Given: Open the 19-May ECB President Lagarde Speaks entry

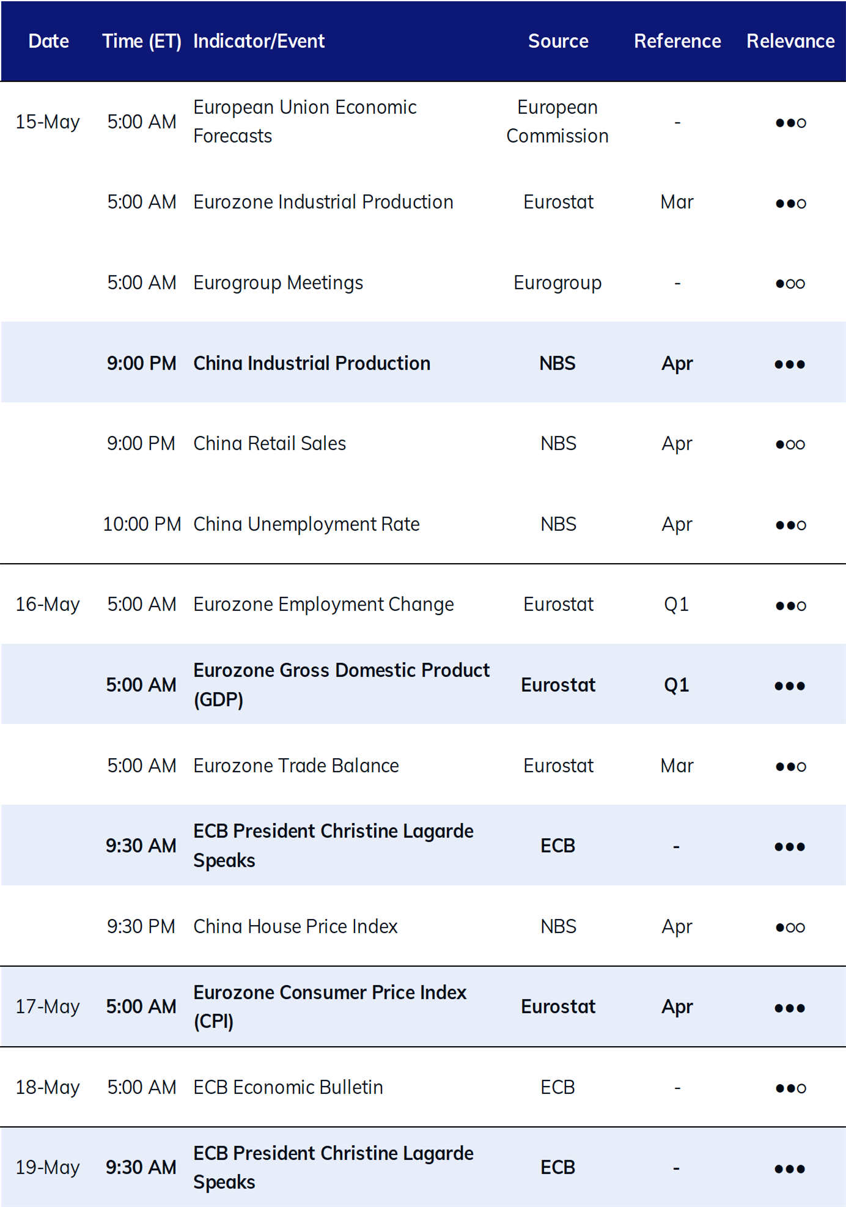Looking at the screenshot, I should (333, 1167).
